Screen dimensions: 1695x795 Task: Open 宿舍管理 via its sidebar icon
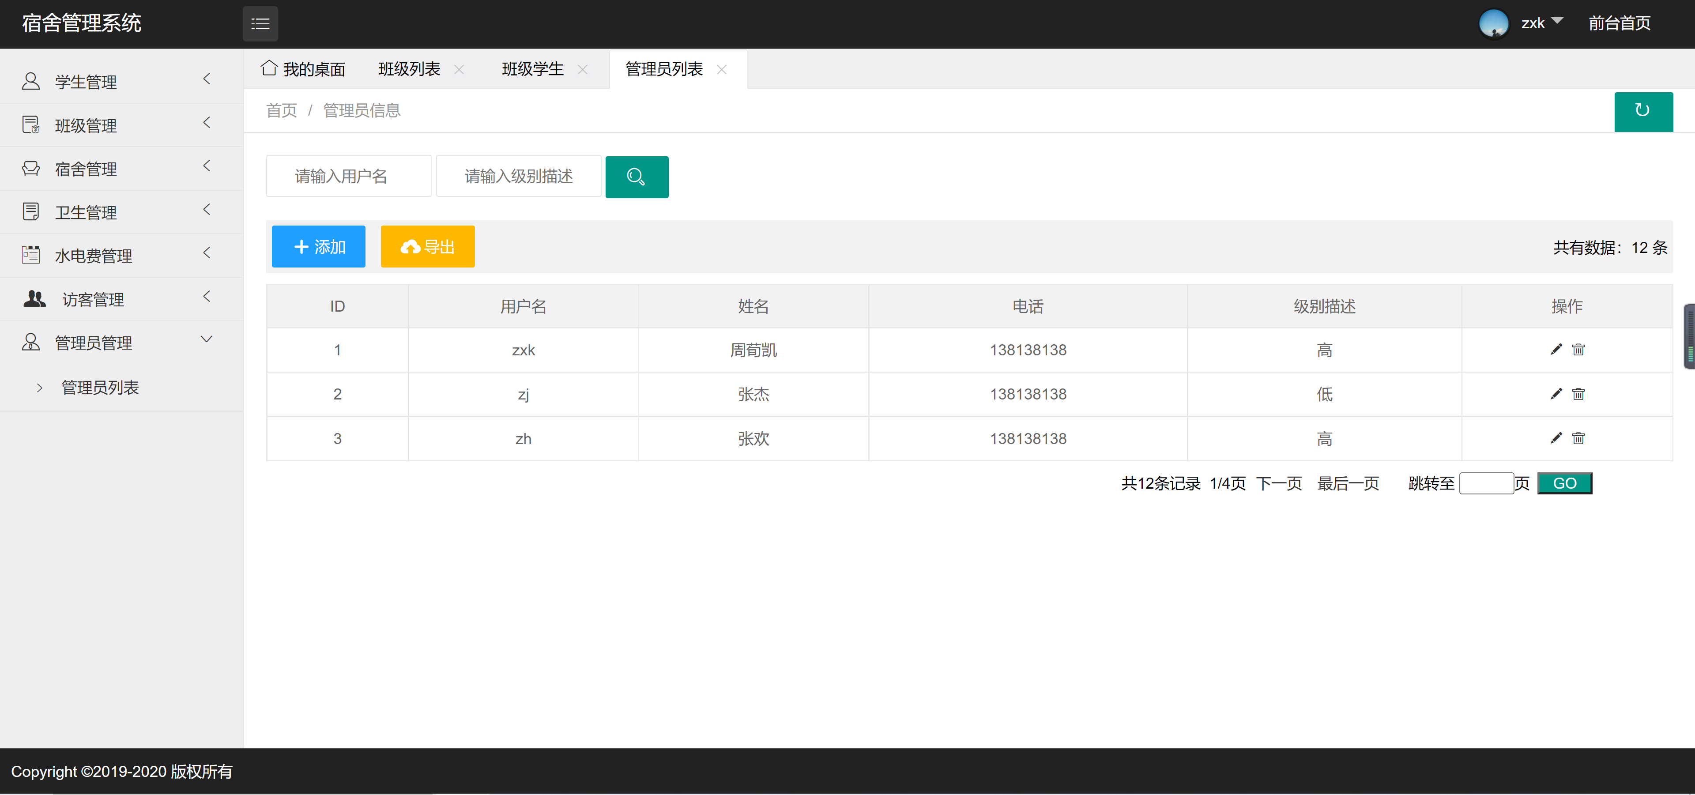[31, 168]
